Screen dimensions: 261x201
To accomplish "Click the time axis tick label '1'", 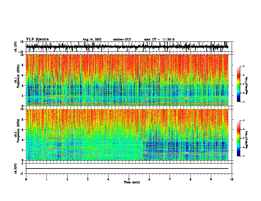I will 46,179.
